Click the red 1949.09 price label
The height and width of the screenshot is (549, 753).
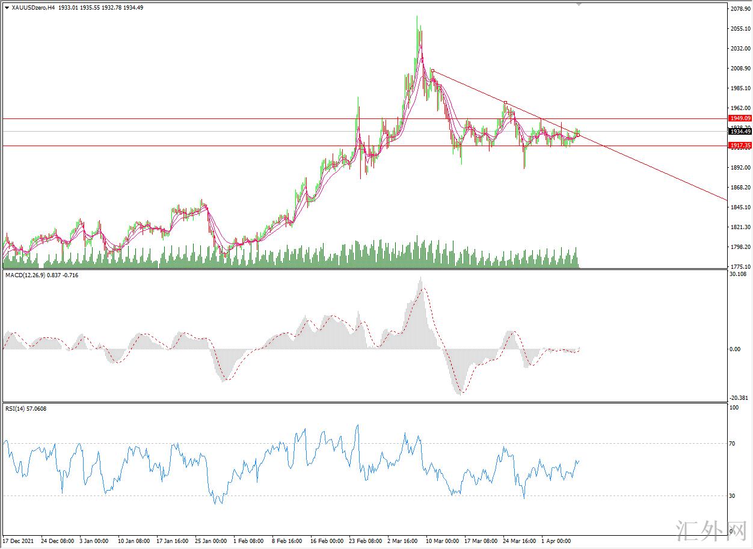pos(739,118)
